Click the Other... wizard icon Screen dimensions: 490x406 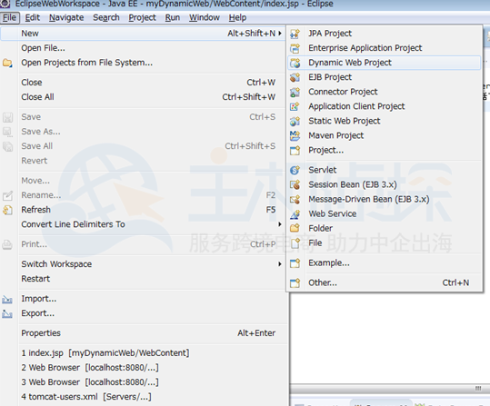pyautogui.click(x=295, y=283)
